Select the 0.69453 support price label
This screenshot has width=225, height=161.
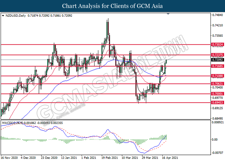tap(218, 102)
